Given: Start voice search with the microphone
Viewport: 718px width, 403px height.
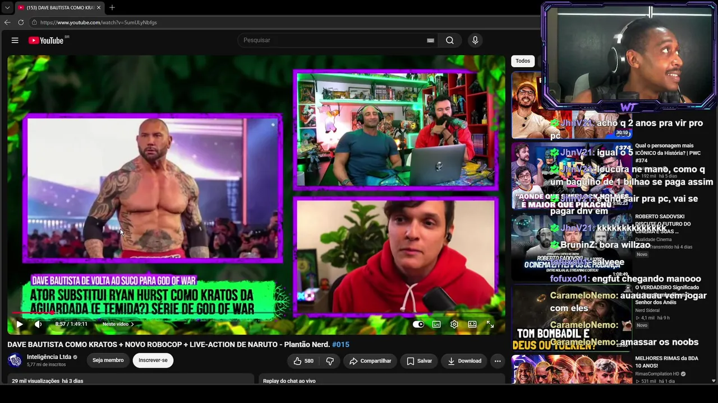Looking at the screenshot, I should click(475, 40).
